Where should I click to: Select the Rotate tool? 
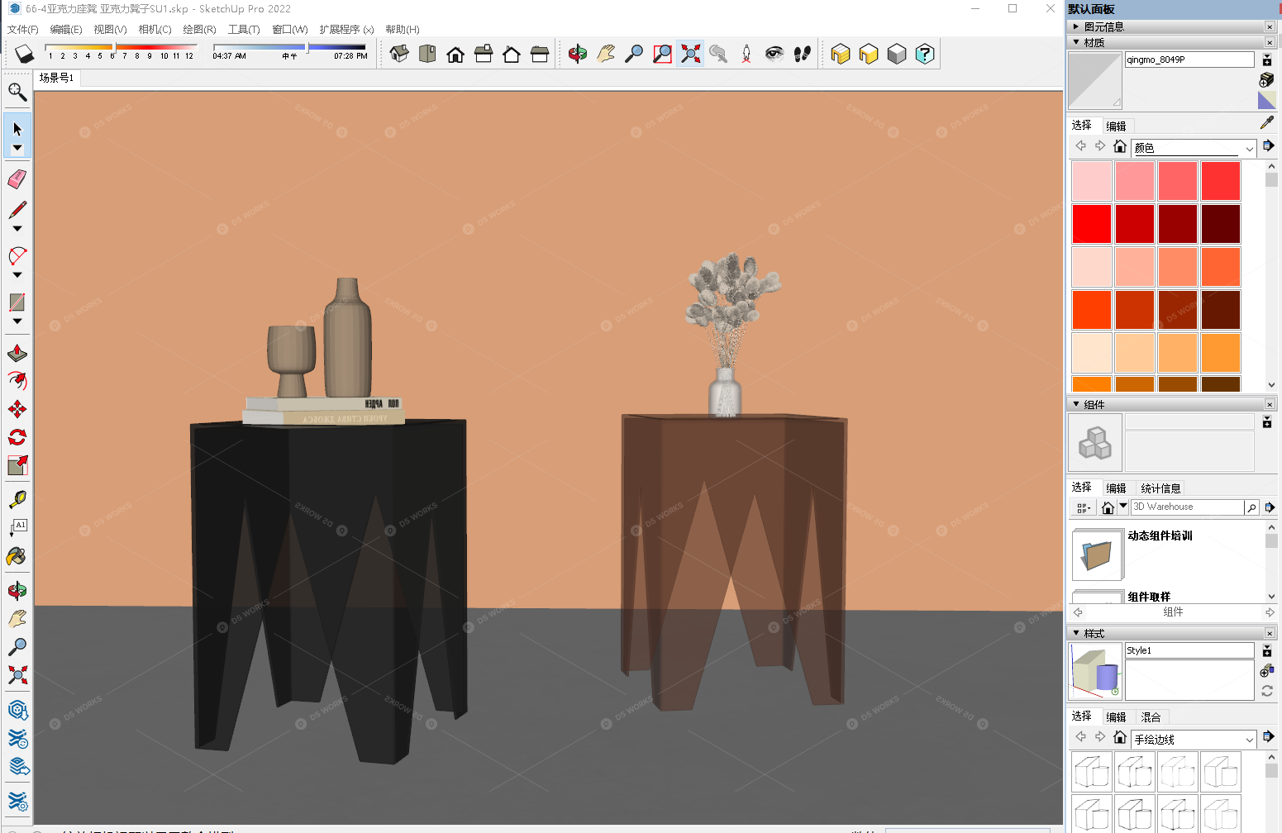pyautogui.click(x=17, y=437)
